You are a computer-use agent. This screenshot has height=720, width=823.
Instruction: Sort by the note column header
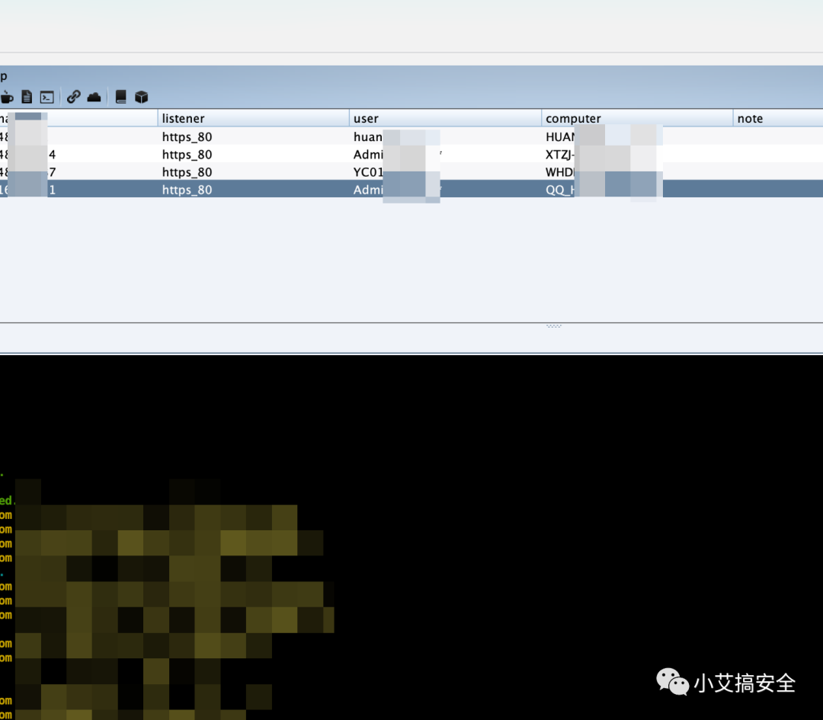[x=778, y=119]
